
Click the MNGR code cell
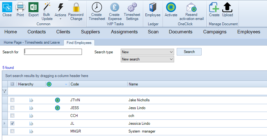click(76, 131)
